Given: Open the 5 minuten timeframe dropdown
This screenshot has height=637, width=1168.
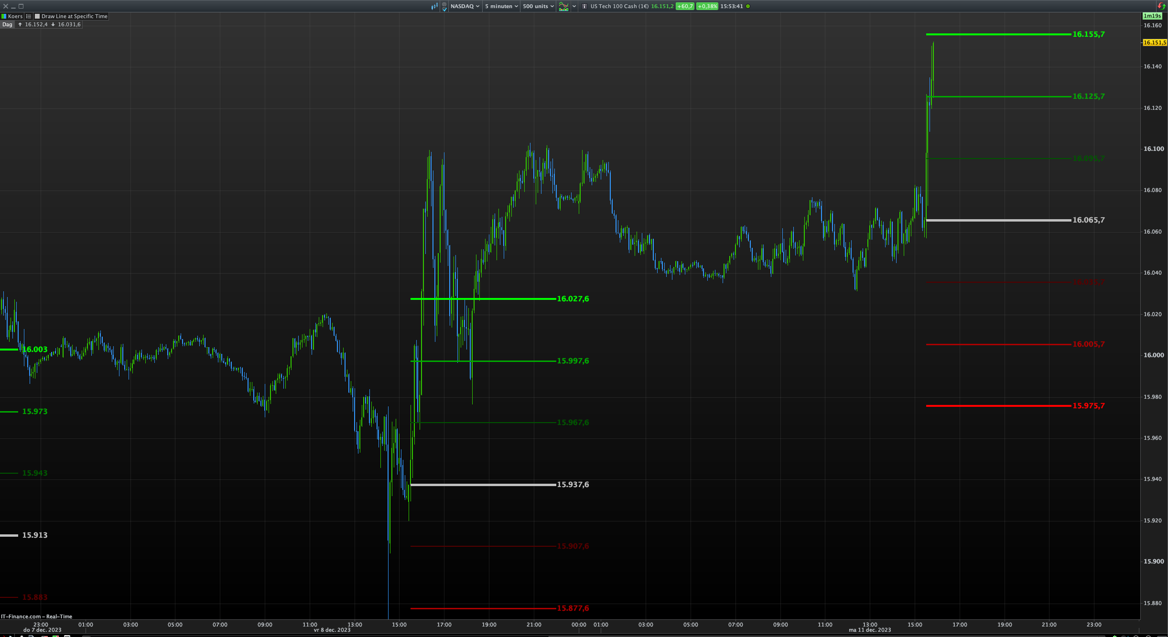Looking at the screenshot, I should [x=501, y=6].
